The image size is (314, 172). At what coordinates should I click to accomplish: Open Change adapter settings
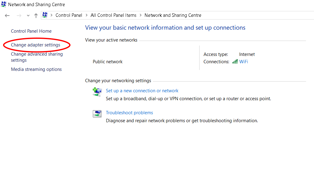(35, 45)
